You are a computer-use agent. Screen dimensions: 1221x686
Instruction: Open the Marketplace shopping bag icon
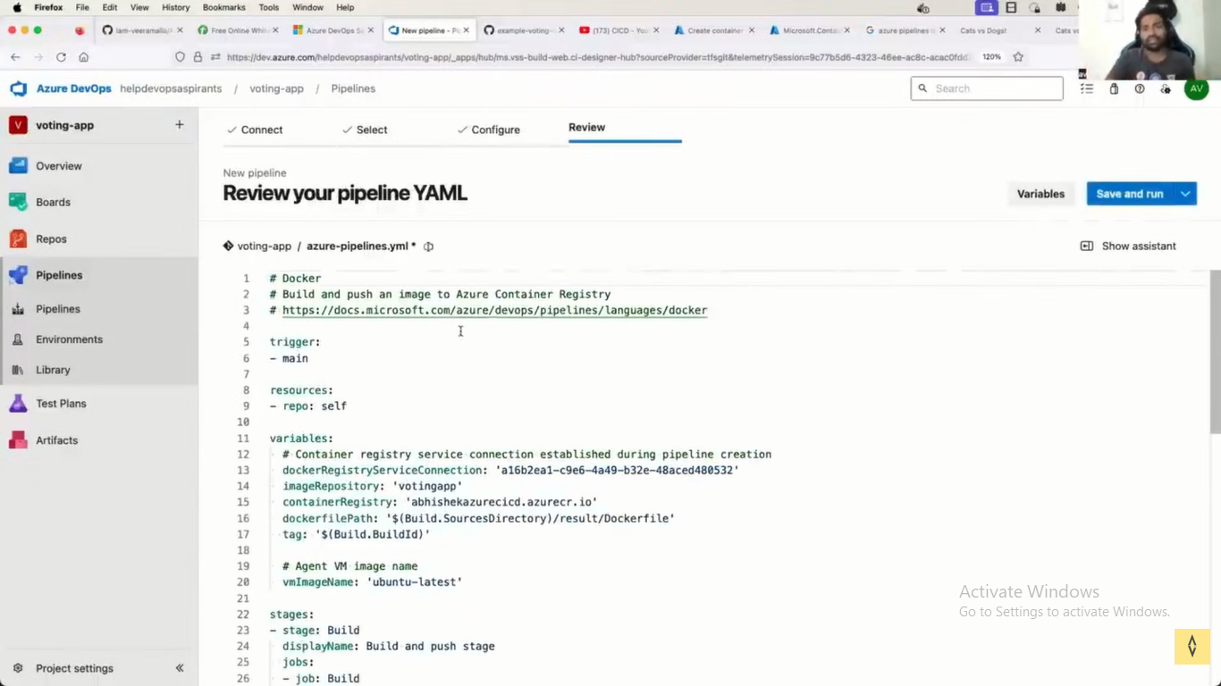1114,88
